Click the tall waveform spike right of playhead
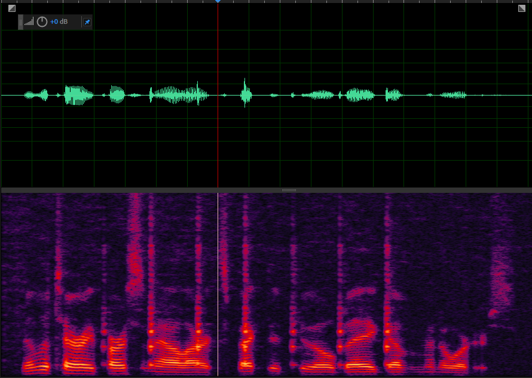 (x=246, y=94)
